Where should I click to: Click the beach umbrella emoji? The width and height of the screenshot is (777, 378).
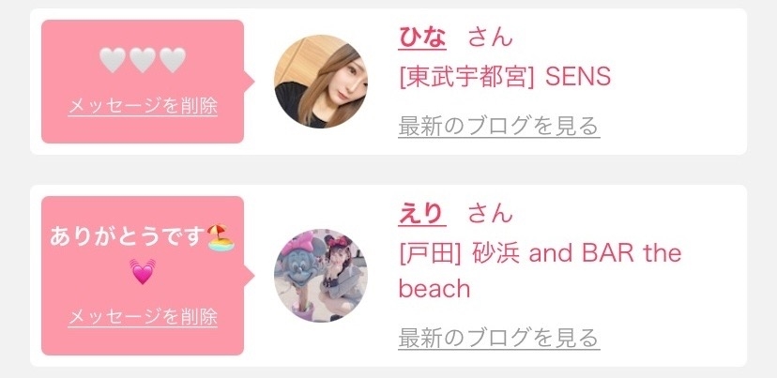[221, 237]
